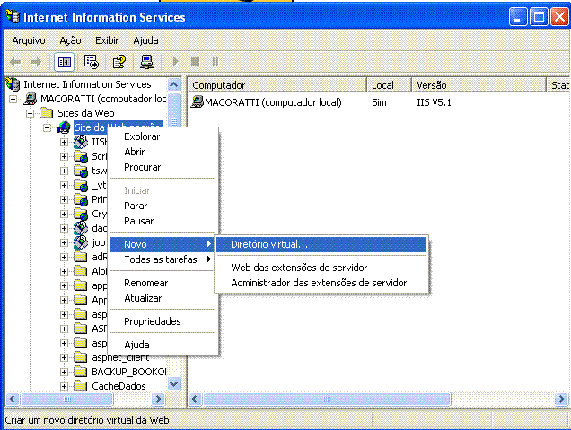
Task: Toggle the console tree show/hide icon
Action: 65,62
